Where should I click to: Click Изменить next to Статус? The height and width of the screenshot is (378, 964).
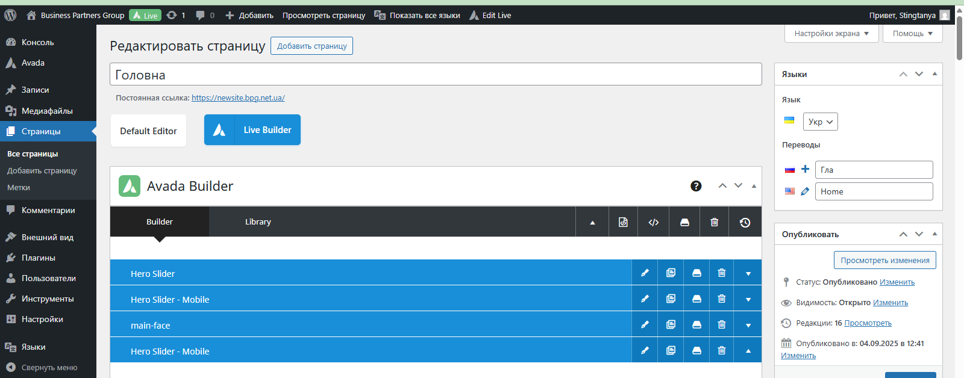(x=897, y=282)
